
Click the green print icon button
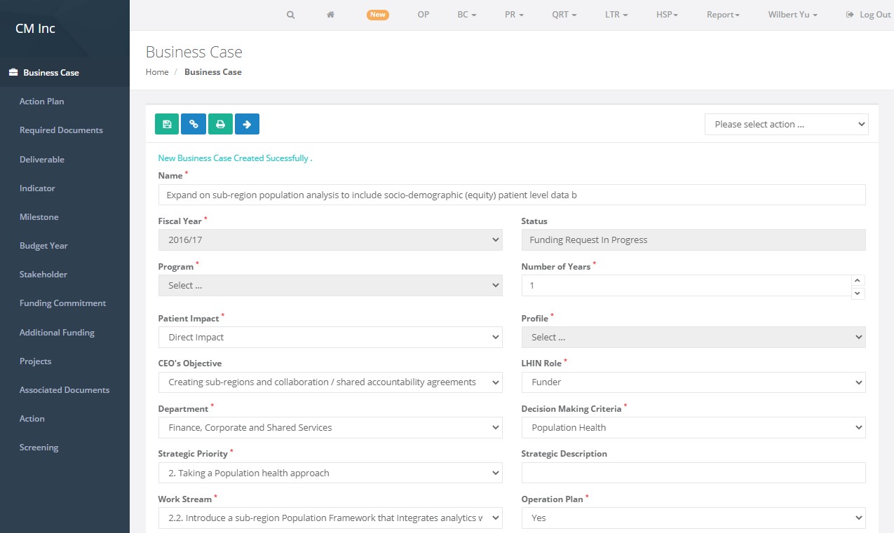(x=220, y=124)
